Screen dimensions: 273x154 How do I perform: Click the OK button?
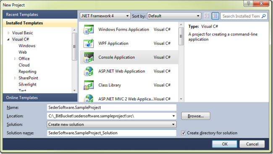tap(224, 144)
